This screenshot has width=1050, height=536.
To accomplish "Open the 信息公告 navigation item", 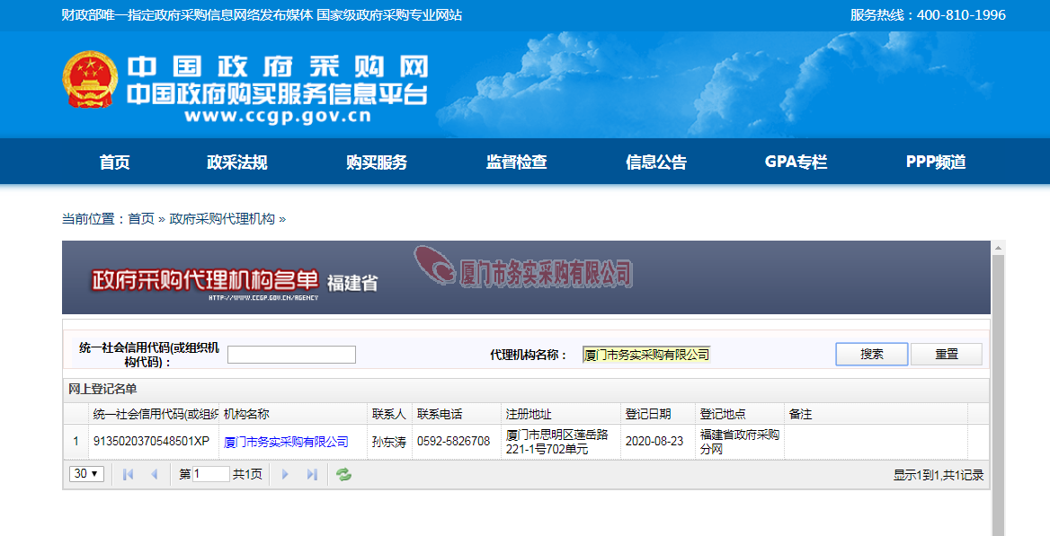I will pos(656,163).
